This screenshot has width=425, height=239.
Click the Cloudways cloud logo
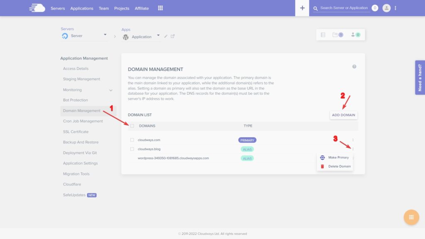pyautogui.click(x=37, y=8)
